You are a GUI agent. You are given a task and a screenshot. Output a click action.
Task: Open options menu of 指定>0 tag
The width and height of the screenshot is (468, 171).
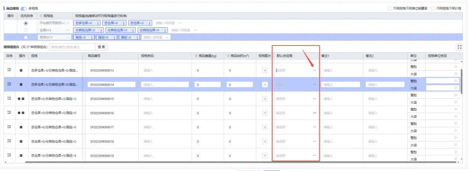(x=91, y=38)
